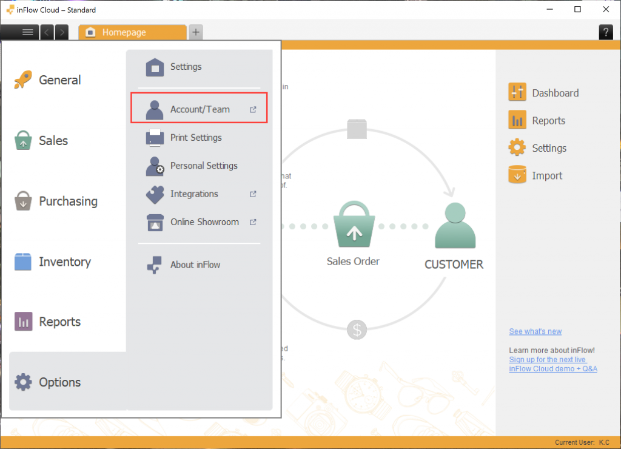
Task: Open the About inFlow menu entry
Action: [195, 265]
